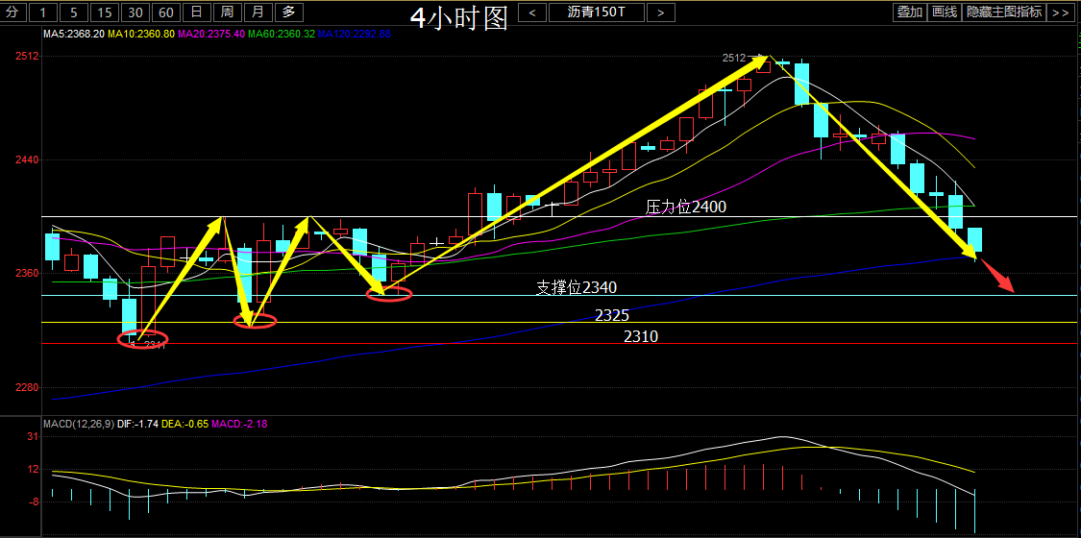
Task: Open the monthly chart via 月 button
Action: [258, 12]
